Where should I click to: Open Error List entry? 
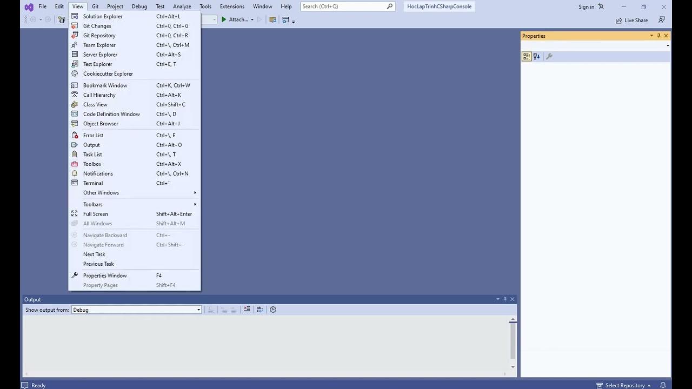pyautogui.click(x=135, y=136)
